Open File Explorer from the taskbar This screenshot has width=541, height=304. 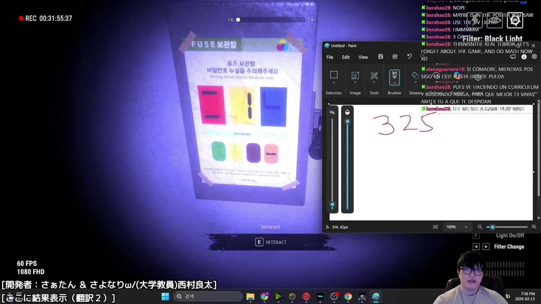click(x=250, y=296)
